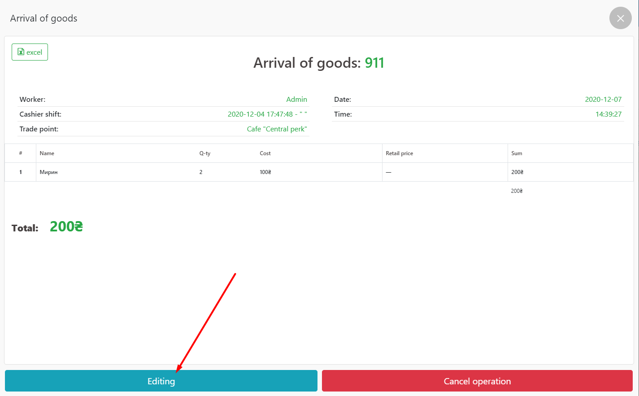Click the Cost column header
This screenshot has width=639, height=396.
[265, 153]
